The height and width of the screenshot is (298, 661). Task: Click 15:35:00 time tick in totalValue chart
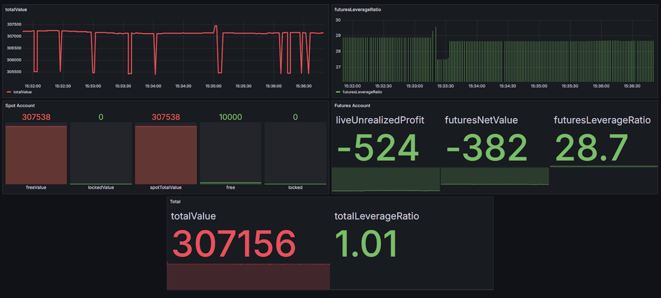213,86
